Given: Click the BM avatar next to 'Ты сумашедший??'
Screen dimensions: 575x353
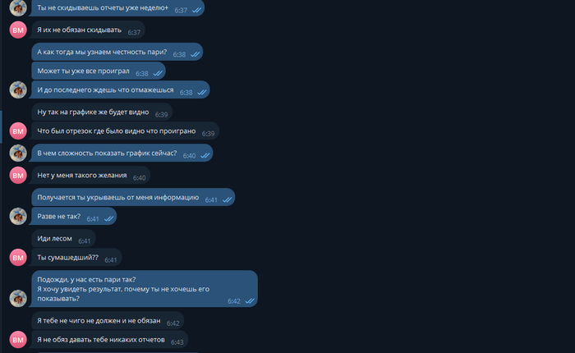Looking at the screenshot, I should [18, 257].
